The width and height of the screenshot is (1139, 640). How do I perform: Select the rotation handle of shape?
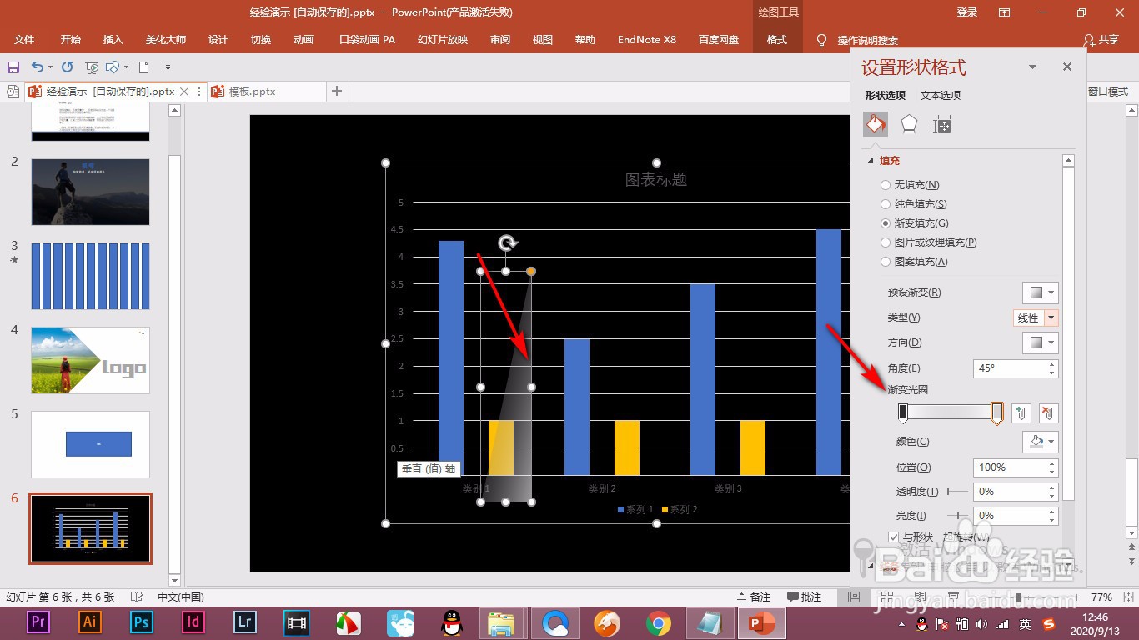pyautogui.click(x=508, y=243)
